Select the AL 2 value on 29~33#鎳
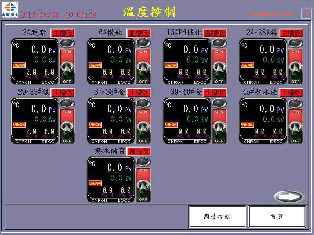Image resolution: width=314 pixels, height=235 pixels. 49,131
